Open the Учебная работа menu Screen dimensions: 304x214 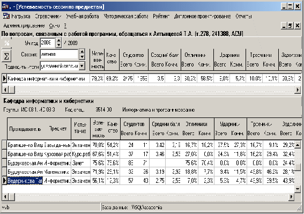(x=83, y=17)
